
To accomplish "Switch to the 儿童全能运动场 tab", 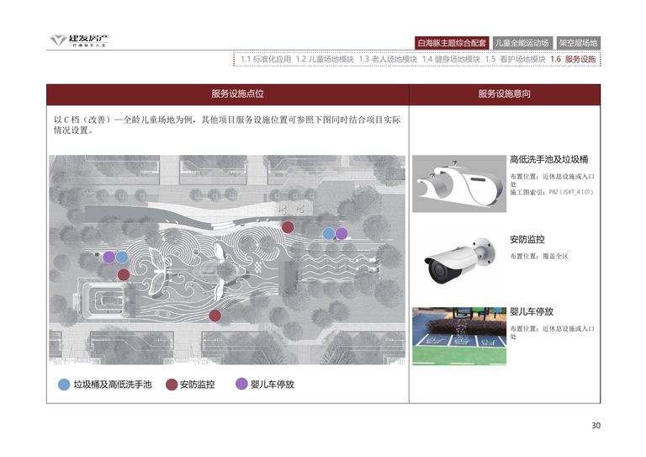I will point(522,43).
